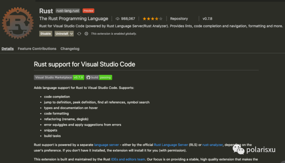Click the Rust extension title

[x=46, y=11]
